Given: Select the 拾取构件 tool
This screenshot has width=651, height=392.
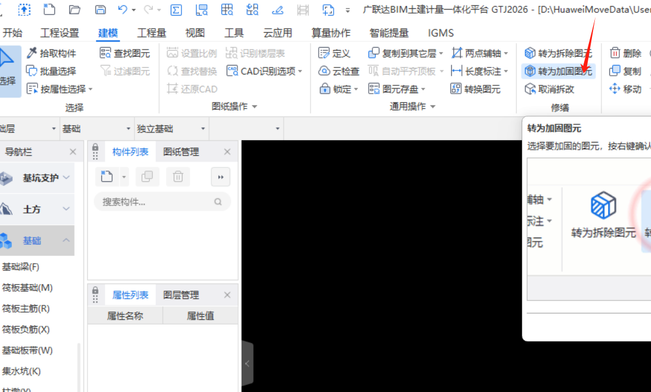Looking at the screenshot, I should click(51, 53).
